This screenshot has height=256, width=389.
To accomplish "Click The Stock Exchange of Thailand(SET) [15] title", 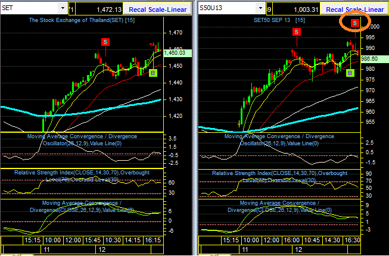I will (x=82, y=20).
